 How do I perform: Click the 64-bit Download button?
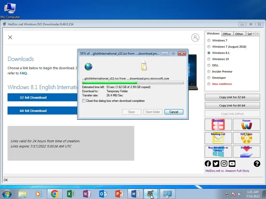click(x=42, y=110)
